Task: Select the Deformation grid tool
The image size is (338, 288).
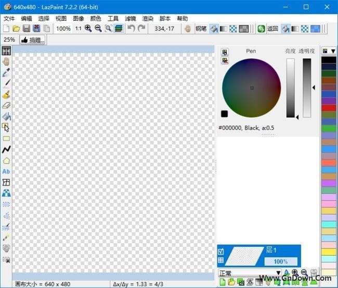Action: click(6, 182)
